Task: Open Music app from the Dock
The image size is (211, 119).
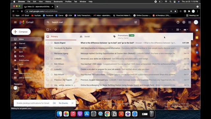Action: [73, 114]
